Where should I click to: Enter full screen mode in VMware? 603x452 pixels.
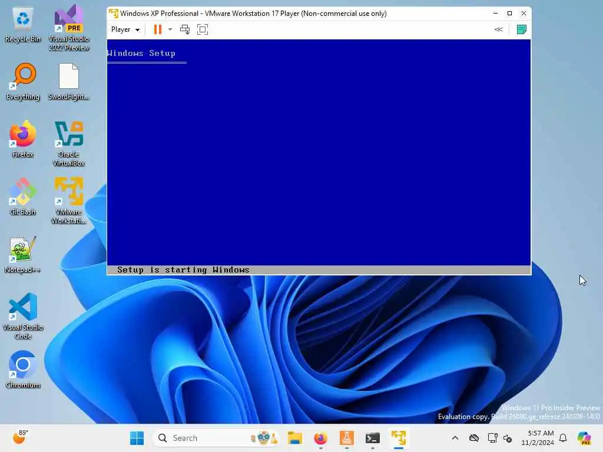click(203, 29)
